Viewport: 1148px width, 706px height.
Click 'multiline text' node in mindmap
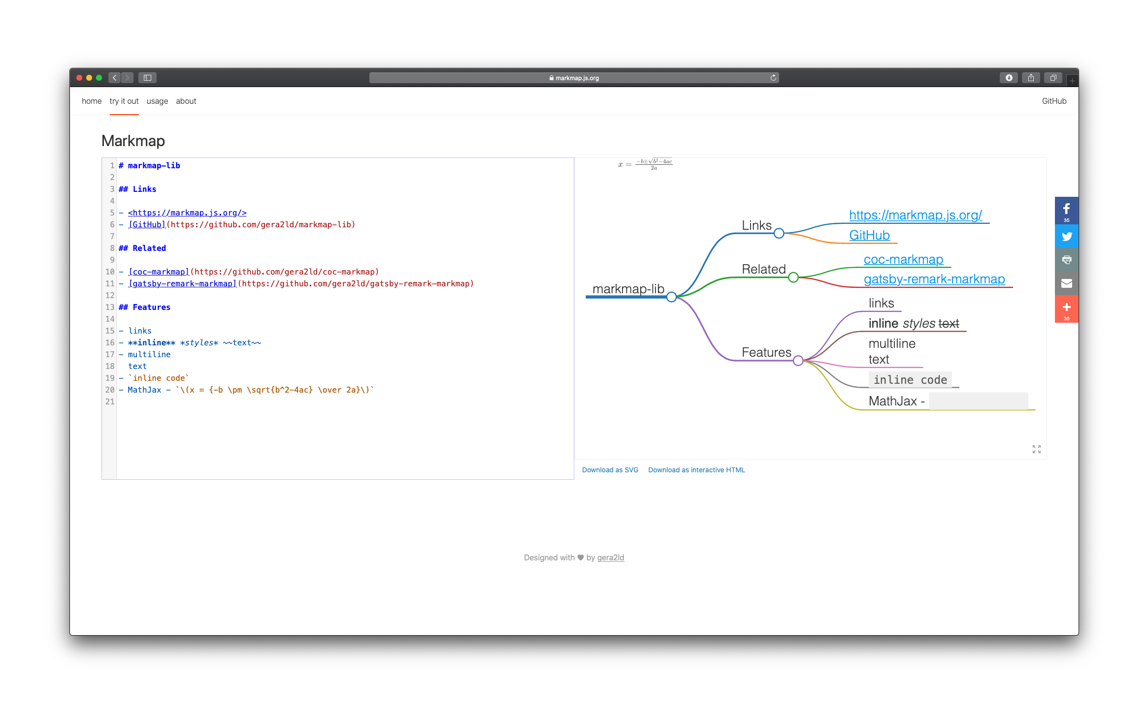pos(892,351)
